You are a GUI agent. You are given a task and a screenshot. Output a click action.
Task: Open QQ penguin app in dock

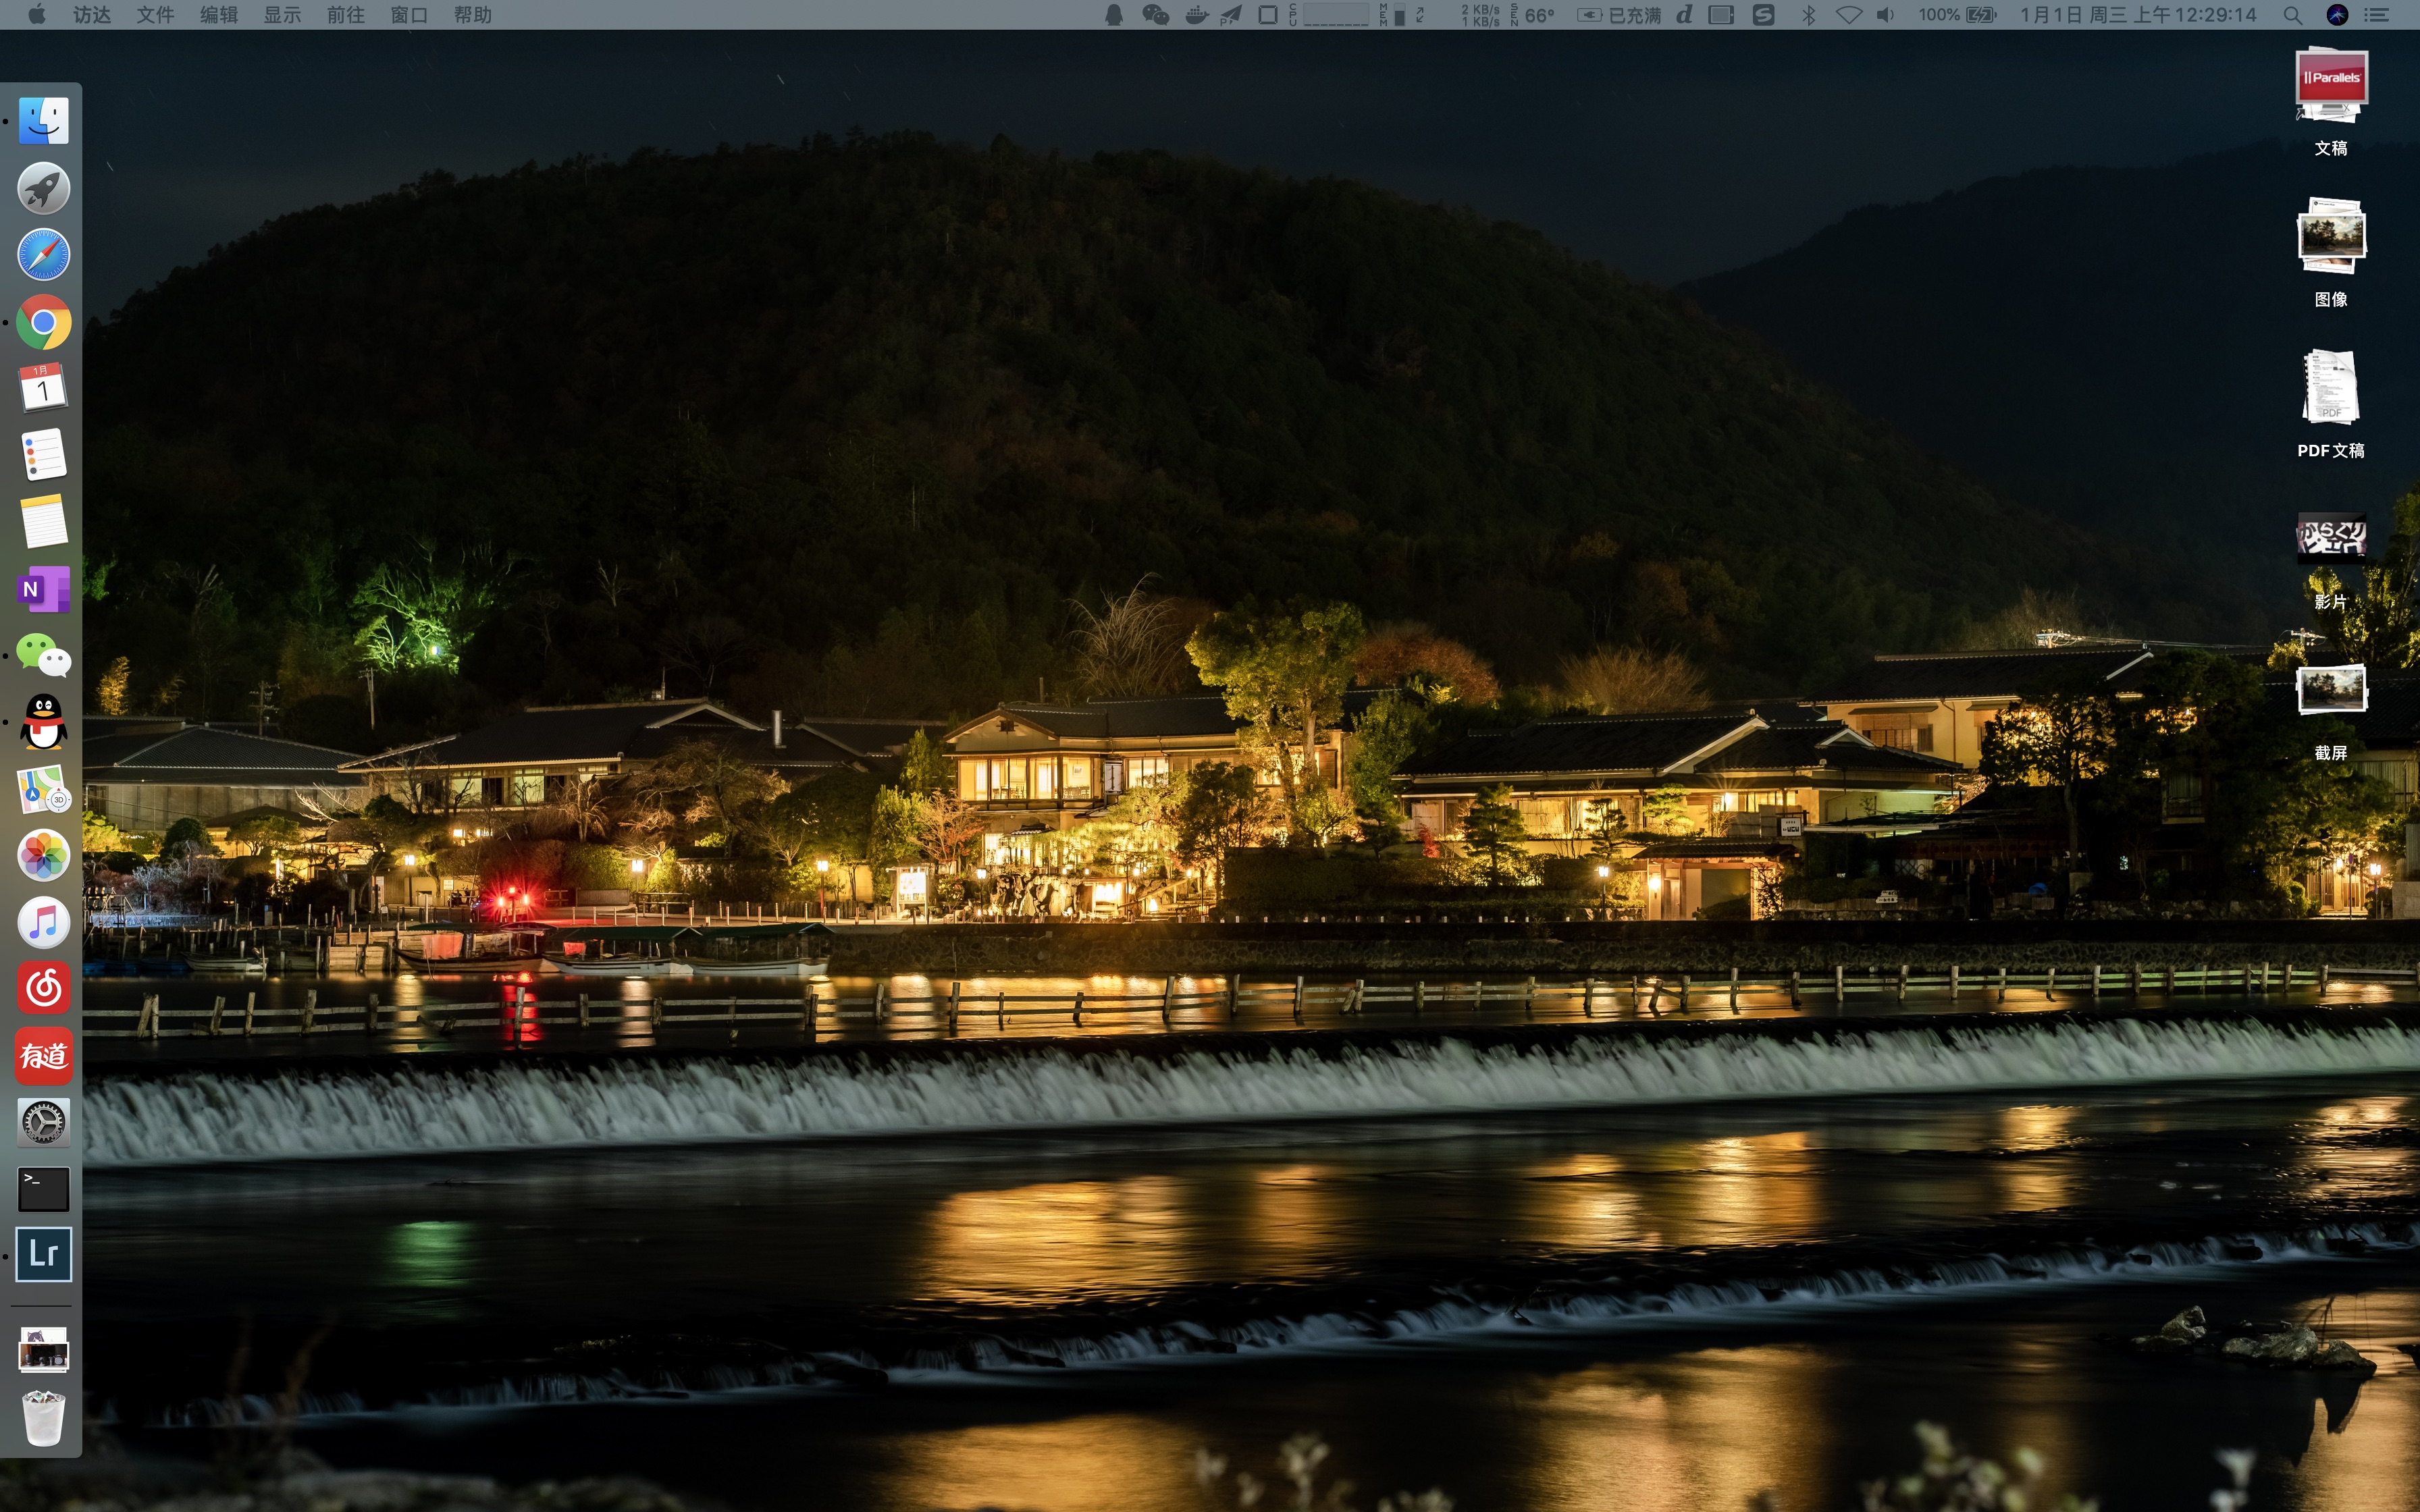[x=43, y=722]
